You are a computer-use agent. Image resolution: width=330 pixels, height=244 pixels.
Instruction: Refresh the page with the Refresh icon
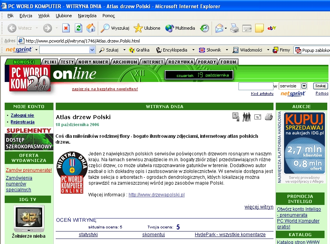(78, 28)
